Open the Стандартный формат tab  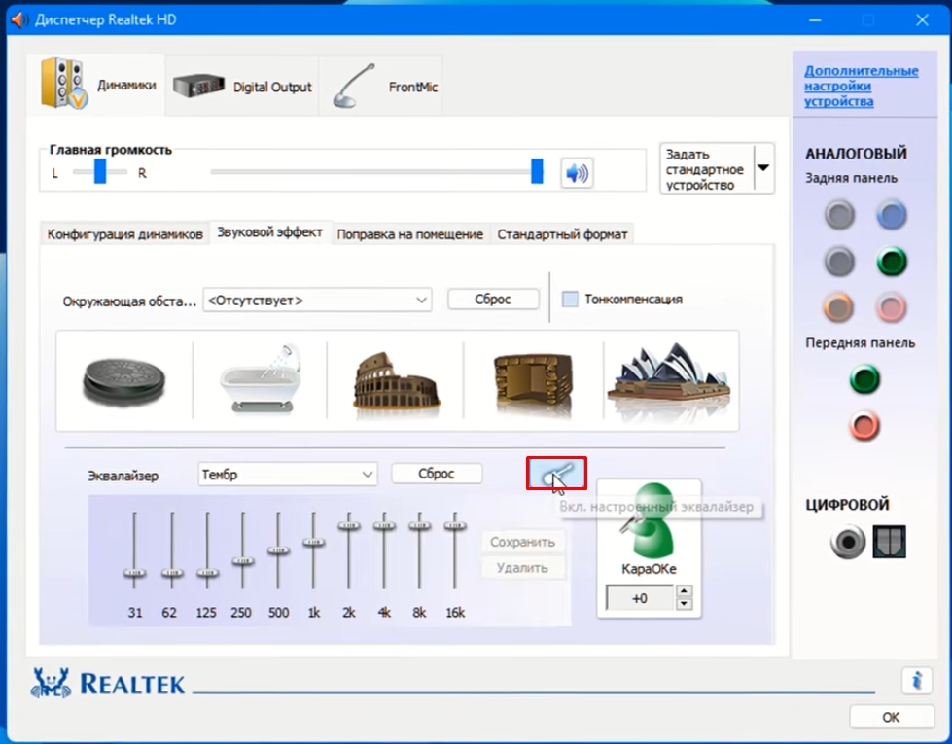point(563,234)
